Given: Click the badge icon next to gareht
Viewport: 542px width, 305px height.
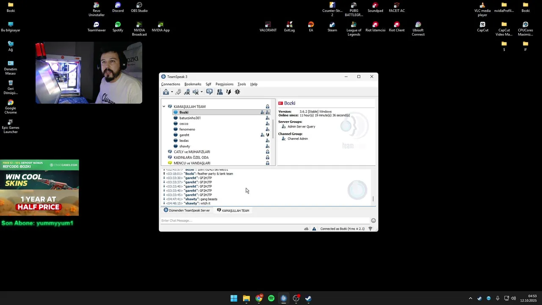Looking at the screenshot, I should pyautogui.click(x=268, y=135).
